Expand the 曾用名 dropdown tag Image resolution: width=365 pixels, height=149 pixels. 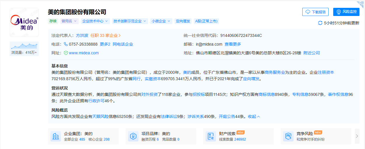[69, 21]
